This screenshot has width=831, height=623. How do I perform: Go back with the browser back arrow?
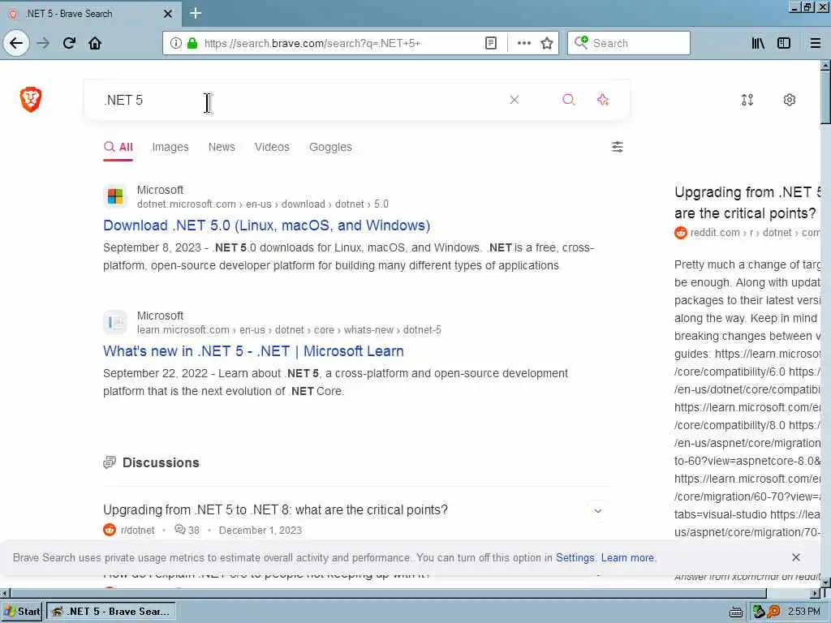(16, 43)
